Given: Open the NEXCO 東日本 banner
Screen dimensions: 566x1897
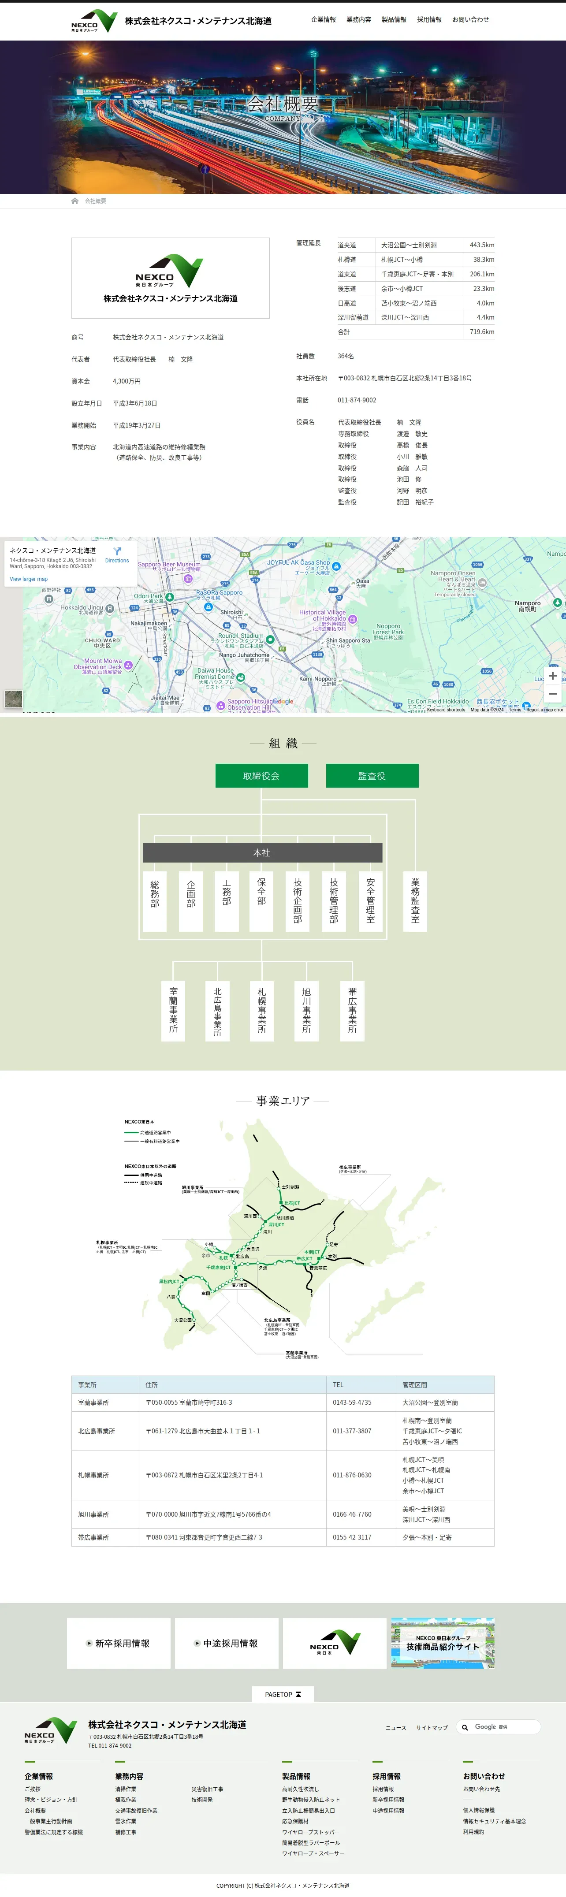Looking at the screenshot, I should coord(335,1642).
